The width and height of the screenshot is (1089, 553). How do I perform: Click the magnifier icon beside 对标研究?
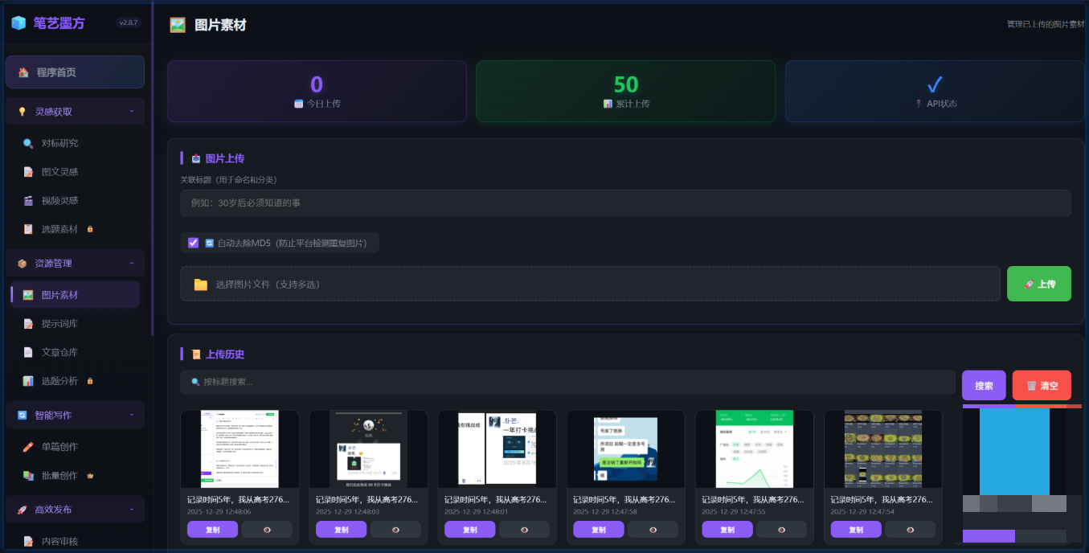point(28,143)
